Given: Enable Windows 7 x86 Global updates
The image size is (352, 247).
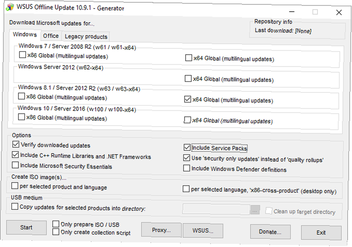Looking at the screenshot, I should 23,55.
